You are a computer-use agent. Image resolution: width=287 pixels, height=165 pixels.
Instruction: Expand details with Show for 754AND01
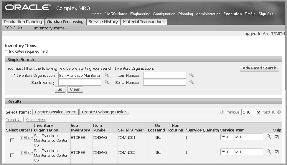27,138
